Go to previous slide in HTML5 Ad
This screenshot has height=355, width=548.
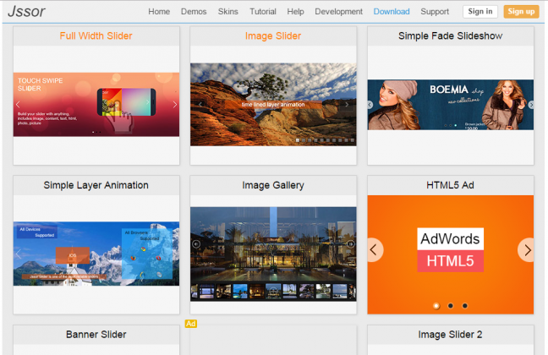point(375,250)
